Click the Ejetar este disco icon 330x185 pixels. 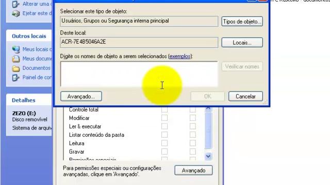(16, 13)
